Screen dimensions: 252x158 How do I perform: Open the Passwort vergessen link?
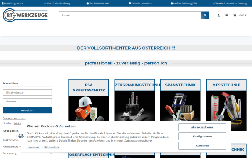click(x=14, y=118)
